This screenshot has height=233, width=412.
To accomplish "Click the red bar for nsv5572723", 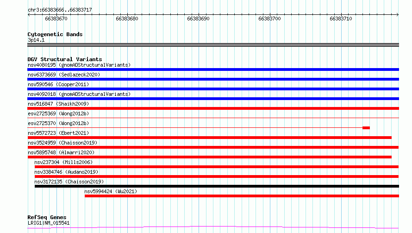I will coord(209,138).
